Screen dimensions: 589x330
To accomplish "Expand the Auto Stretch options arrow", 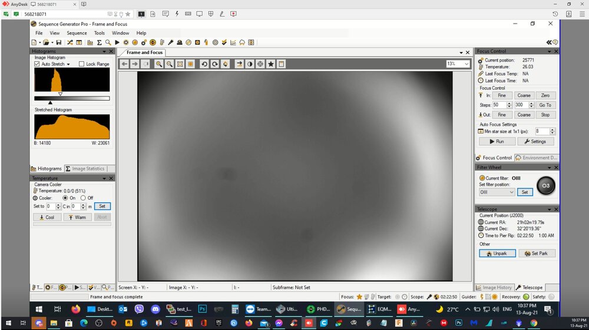I will (68, 65).
